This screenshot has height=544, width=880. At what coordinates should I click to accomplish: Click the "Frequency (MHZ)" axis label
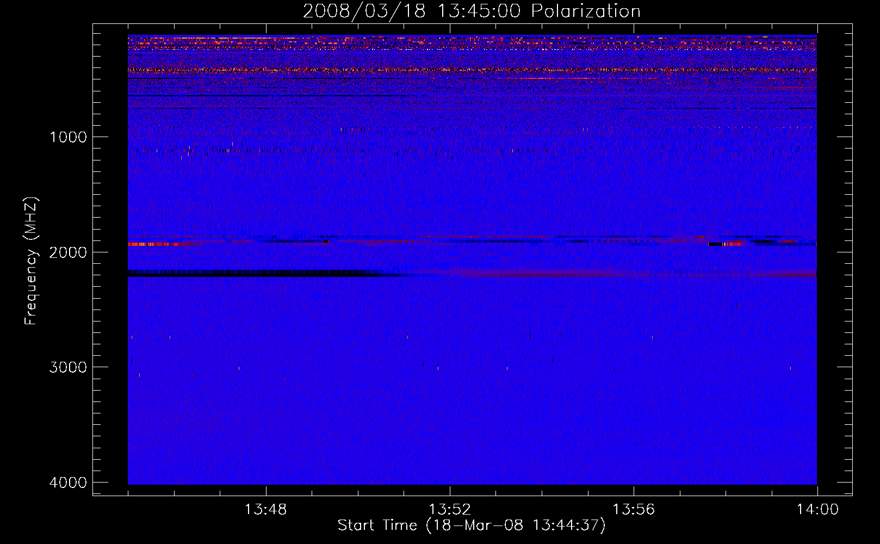31,261
